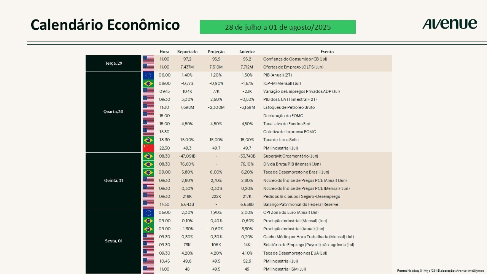The image size is (487, 274).
Task: Click the China flag for PMI Industrial
Action: pyautogui.click(x=148, y=148)
